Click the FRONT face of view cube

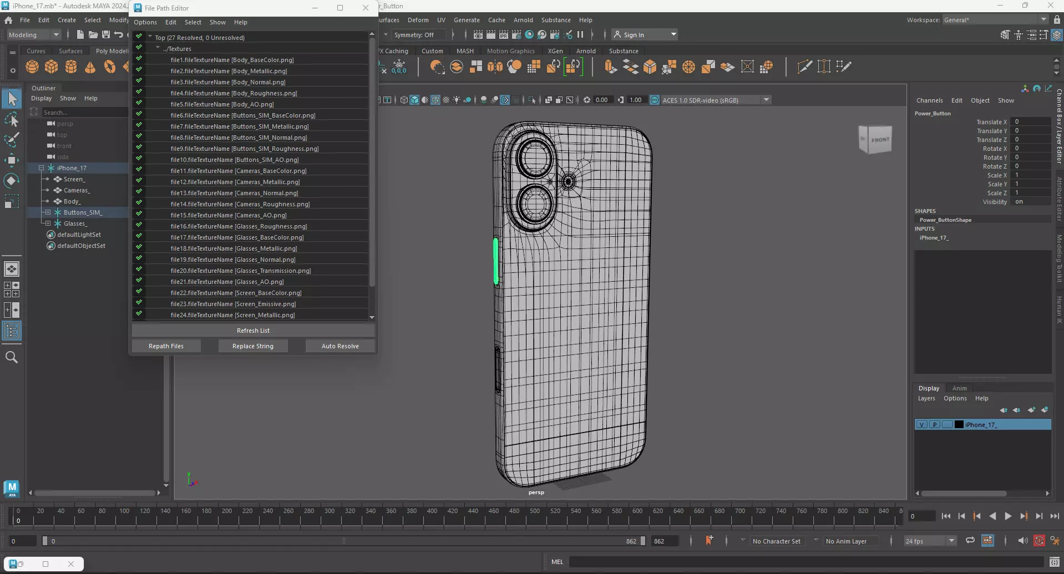tap(879, 140)
